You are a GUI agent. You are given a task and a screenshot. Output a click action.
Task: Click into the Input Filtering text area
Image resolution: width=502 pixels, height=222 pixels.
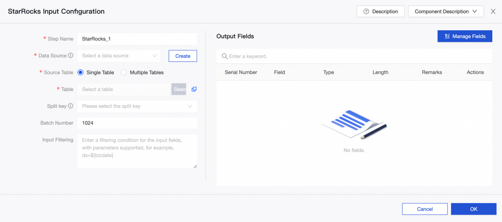[137, 151]
